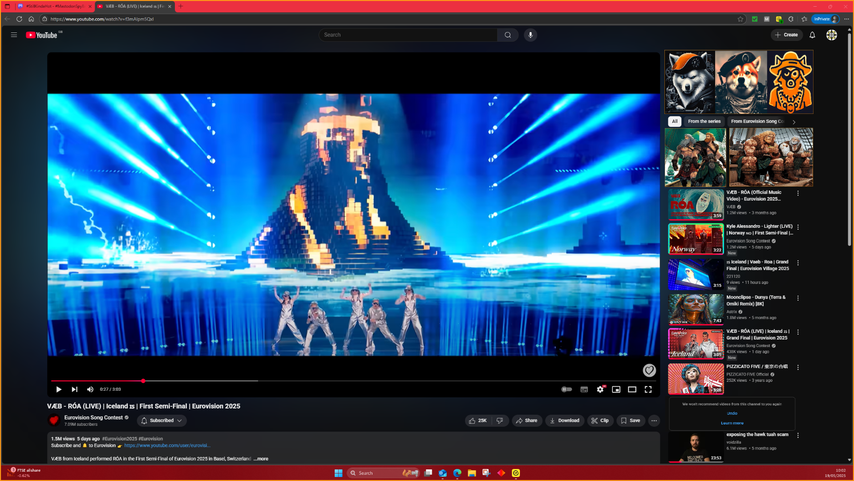854x481 pixels.
Task: Click the red progress scrubber handle
Action: pyautogui.click(x=143, y=381)
